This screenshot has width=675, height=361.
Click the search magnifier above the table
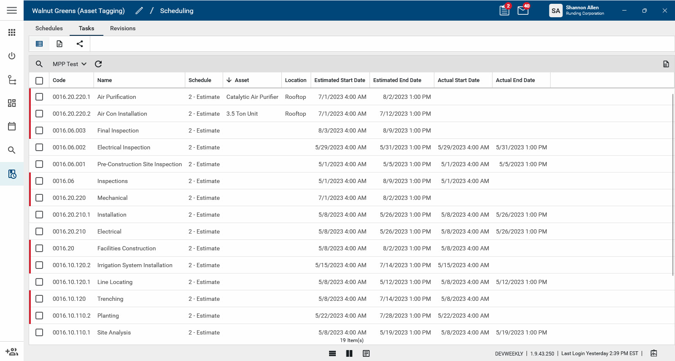coord(39,64)
